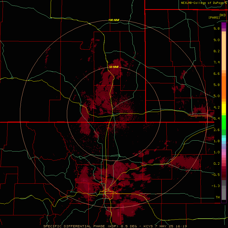Screen dimensions: 228x228
Task: Pick the purple segment of the color bar
Action: [224, 25]
